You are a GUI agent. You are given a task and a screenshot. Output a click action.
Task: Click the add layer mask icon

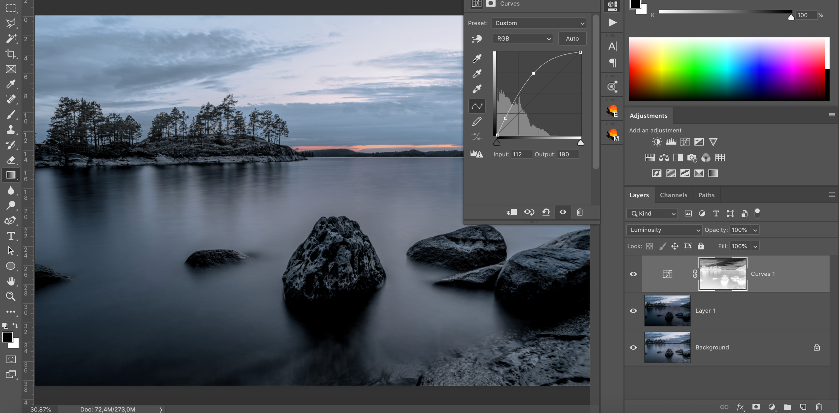(x=756, y=407)
